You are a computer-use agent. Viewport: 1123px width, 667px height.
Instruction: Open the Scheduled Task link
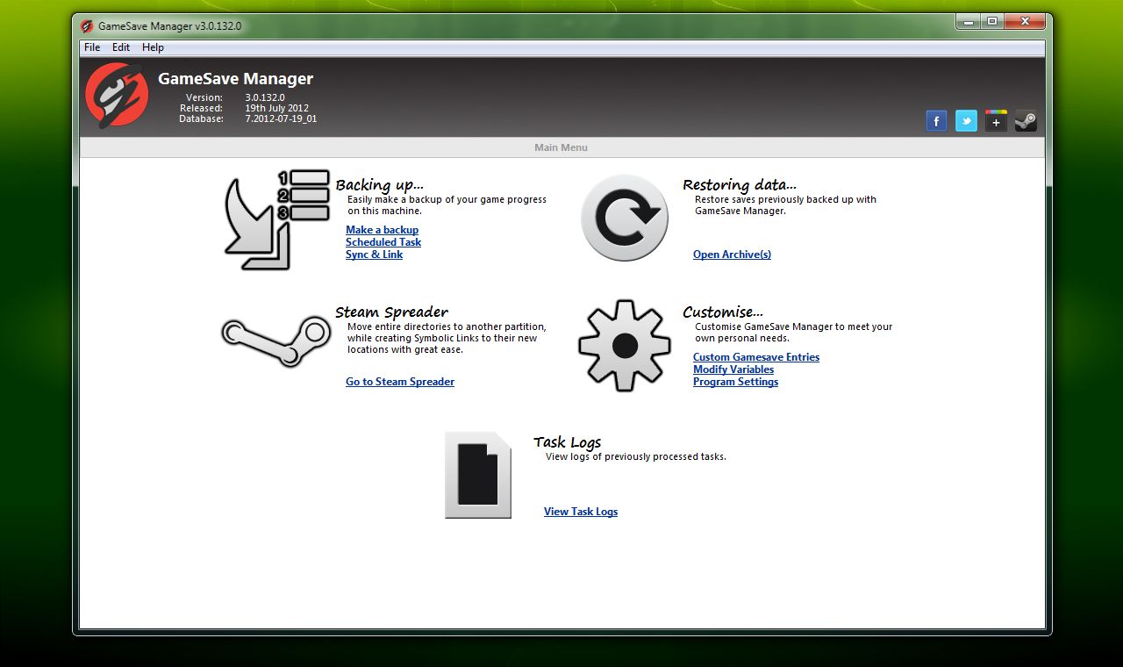click(383, 242)
